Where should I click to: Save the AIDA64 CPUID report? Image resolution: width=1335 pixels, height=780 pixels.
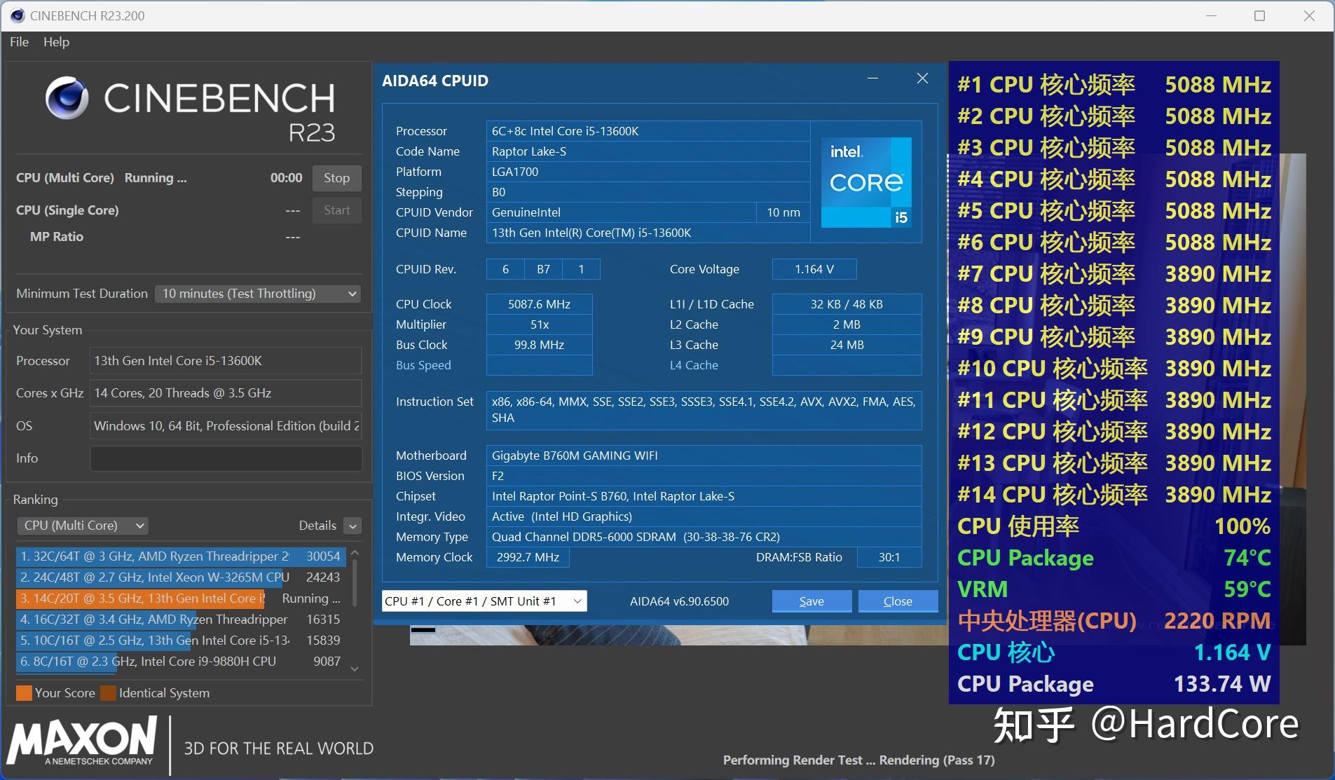812,601
